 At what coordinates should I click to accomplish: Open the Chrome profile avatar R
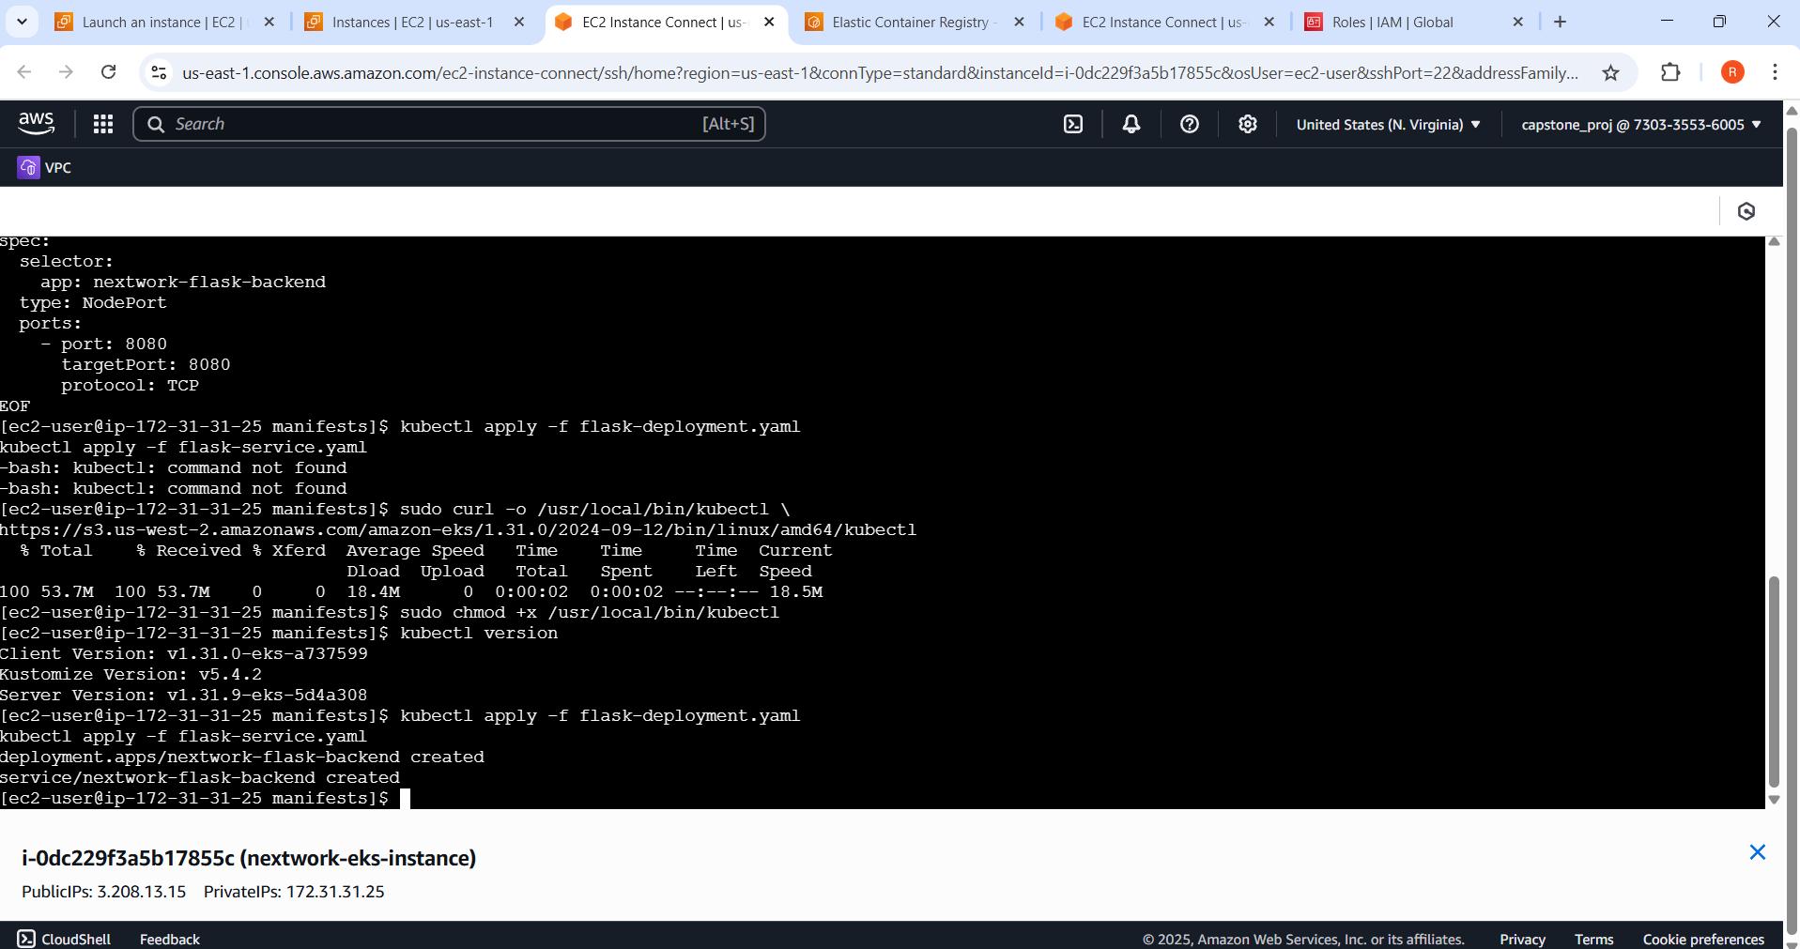1732,72
